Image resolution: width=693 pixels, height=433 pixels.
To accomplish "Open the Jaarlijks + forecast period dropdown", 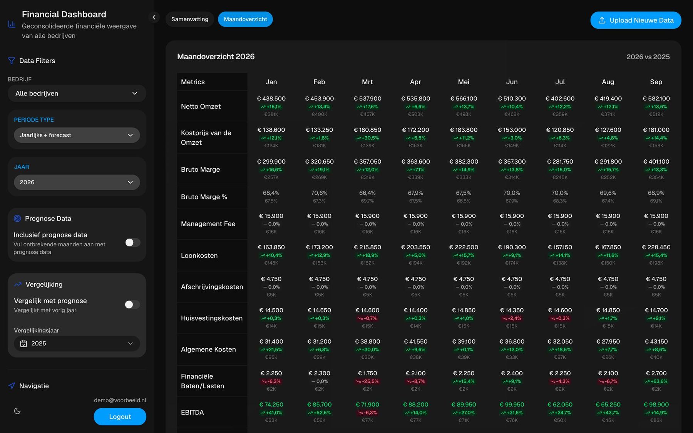I will (77, 135).
